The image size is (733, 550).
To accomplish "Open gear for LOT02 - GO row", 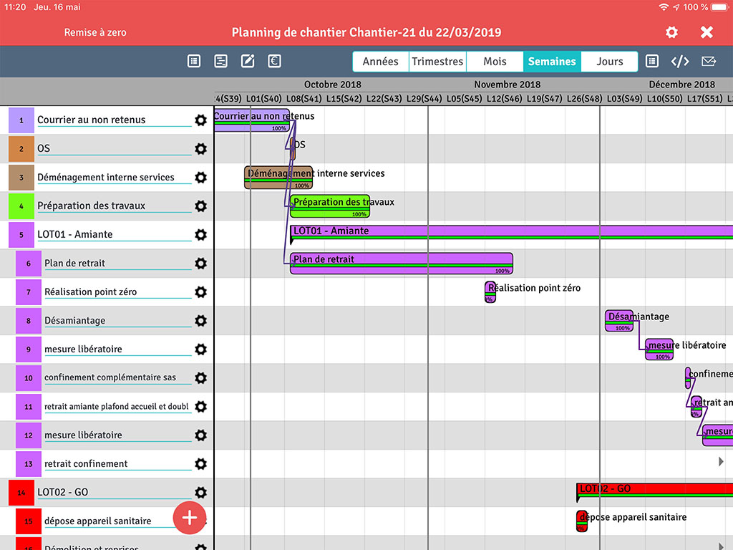I will [x=201, y=493].
